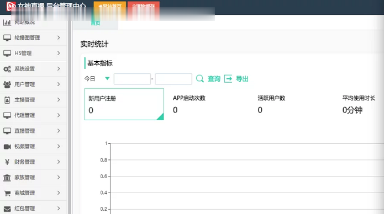Expand 轮播图管理 menu chevron

point(59,38)
